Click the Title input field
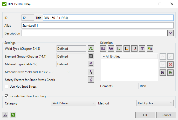The width and height of the screenshot is (178, 120). click(x=108, y=18)
